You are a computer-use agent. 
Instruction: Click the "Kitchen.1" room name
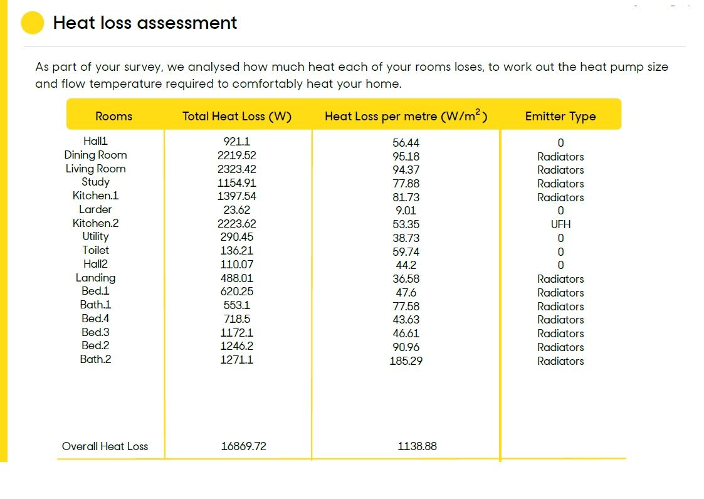click(x=96, y=196)
